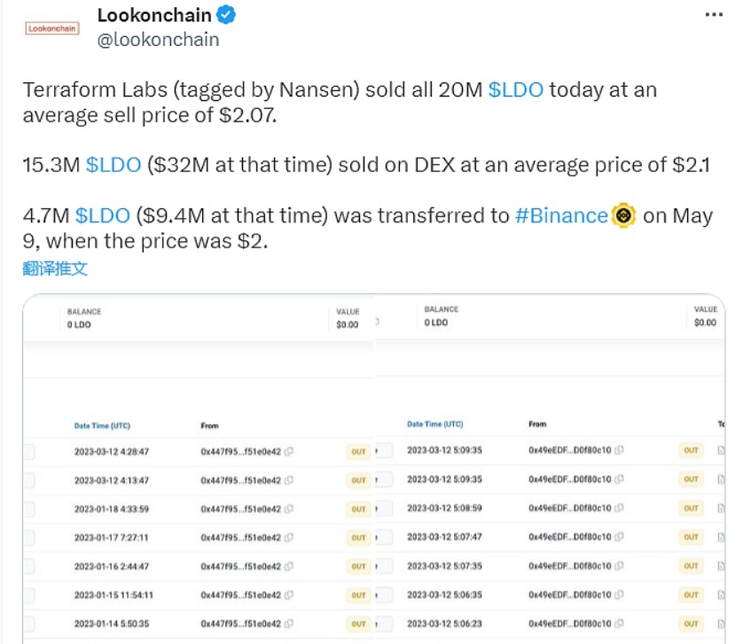This screenshot has height=644, width=743.
Task: Open the three-dot more options menu
Action: point(714,15)
